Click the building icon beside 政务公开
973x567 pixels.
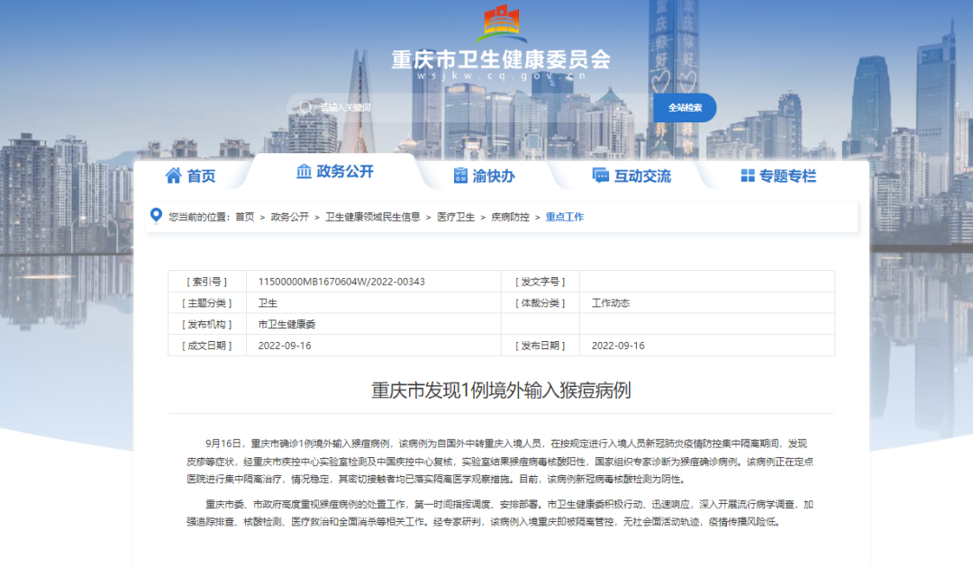point(304,171)
